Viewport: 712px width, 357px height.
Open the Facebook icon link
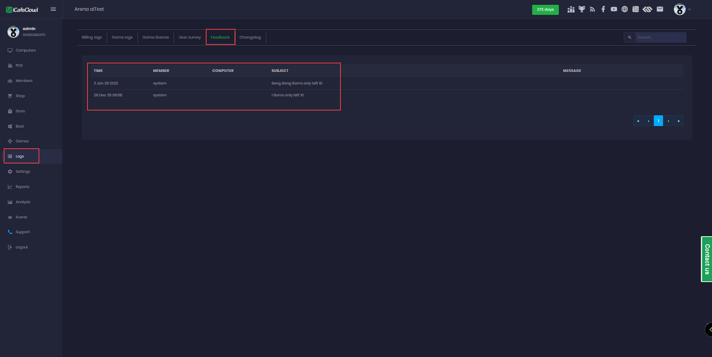(603, 9)
